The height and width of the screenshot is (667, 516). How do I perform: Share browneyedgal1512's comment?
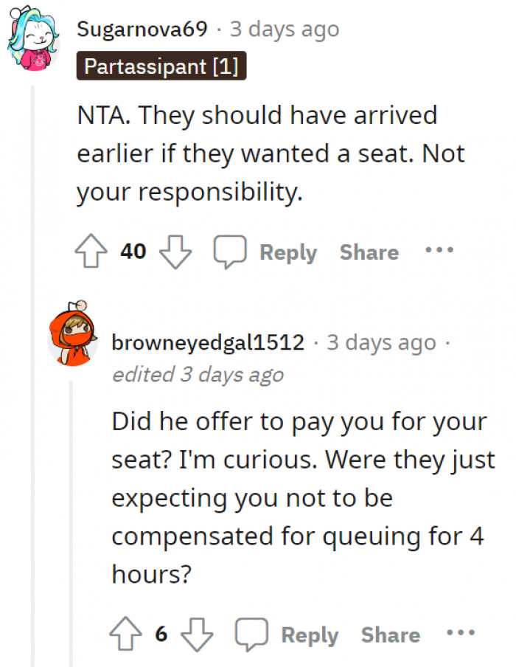(390, 635)
